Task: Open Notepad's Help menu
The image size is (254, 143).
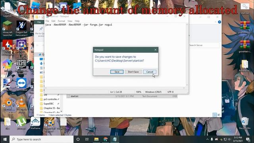Action: pyautogui.click(x=77, y=21)
